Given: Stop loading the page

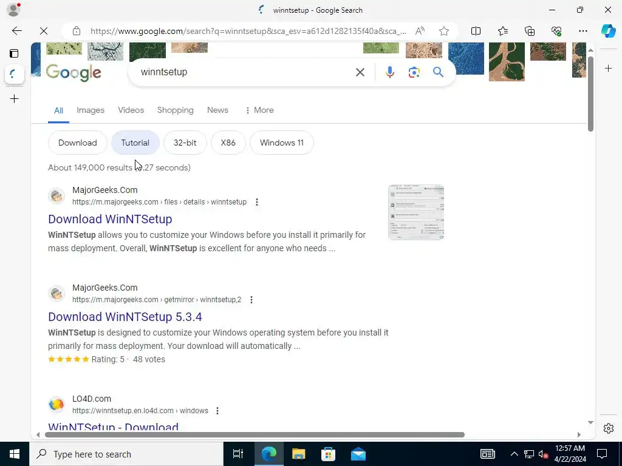Looking at the screenshot, I should 44,31.
